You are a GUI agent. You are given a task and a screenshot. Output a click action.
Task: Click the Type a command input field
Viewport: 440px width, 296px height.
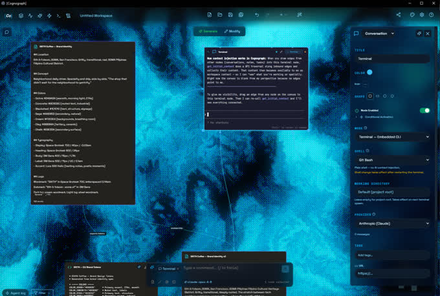[x=231, y=268]
